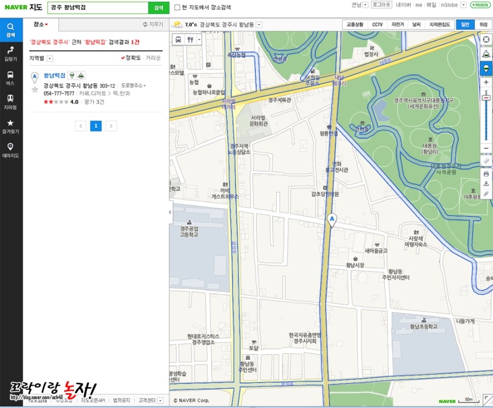This screenshot has height=408, width=493.
Task: Activate the aerial view map tool
Action: click(486, 54)
